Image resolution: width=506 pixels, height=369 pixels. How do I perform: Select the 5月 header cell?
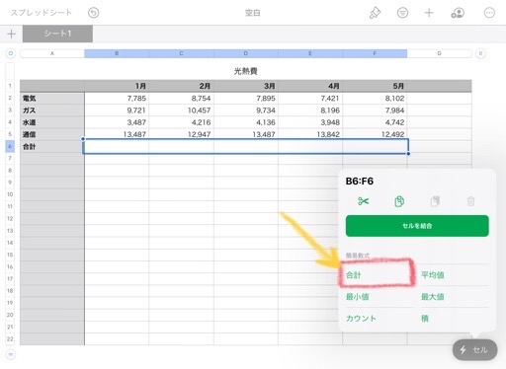click(x=375, y=86)
